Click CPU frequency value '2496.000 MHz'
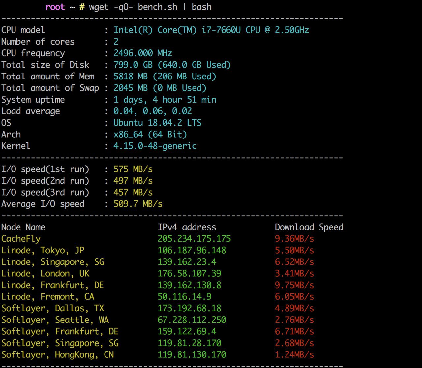The width and height of the screenshot is (422, 368). (x=143, y=53)
